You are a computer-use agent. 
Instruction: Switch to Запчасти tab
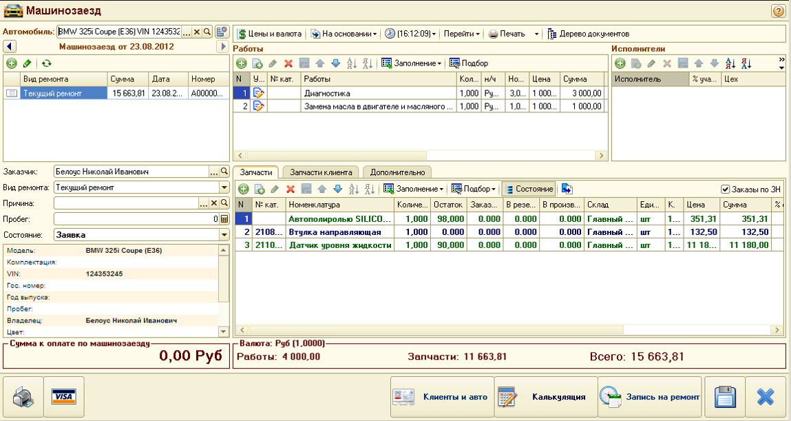pos(256,172)
